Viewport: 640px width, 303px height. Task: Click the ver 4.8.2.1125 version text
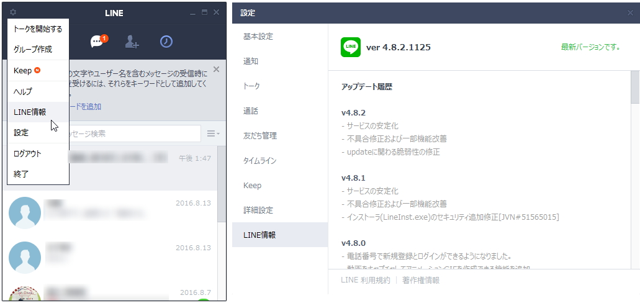tap(399, 47)
